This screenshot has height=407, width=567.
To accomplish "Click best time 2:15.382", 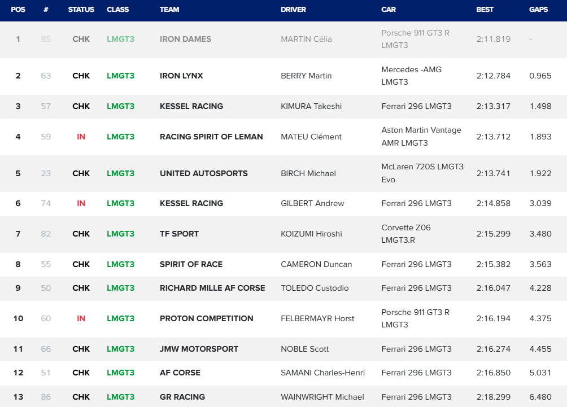I will coord(493,264).
